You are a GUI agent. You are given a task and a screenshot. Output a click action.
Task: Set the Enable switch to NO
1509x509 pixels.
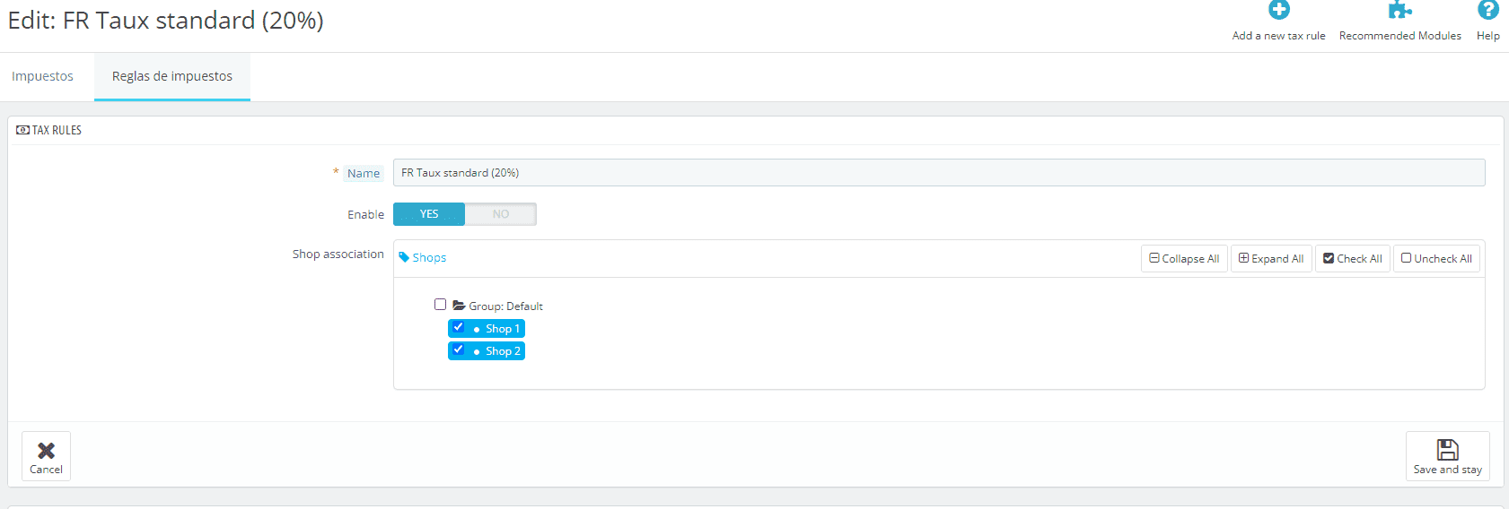click(x=500, y=214)
